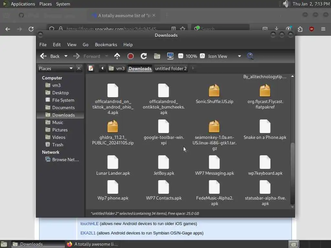Open the Icon View mode dropdown

click(x=225, y=56)
